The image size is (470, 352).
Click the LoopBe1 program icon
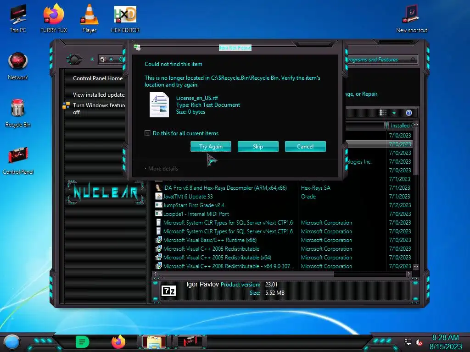tap(158, 214)
